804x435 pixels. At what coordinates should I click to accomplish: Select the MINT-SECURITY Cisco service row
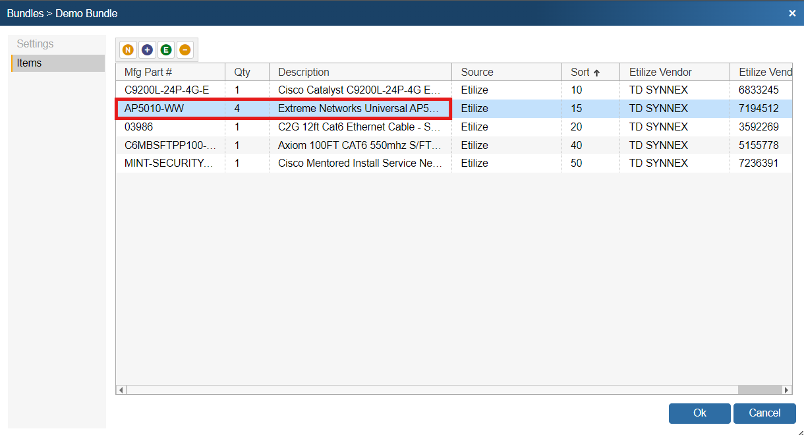point(169,163)
